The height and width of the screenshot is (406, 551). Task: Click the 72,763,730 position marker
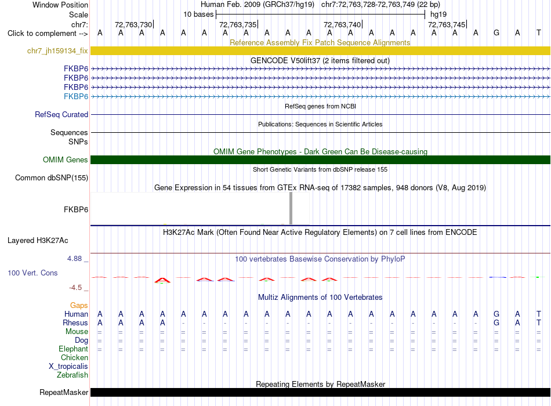click(x=133, y=24)
